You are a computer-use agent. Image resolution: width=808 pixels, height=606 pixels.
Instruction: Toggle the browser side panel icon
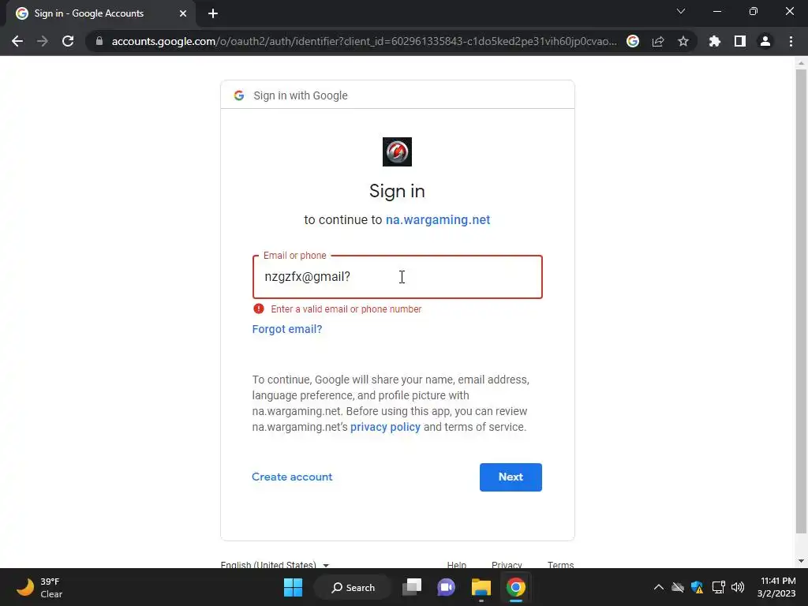740,41
